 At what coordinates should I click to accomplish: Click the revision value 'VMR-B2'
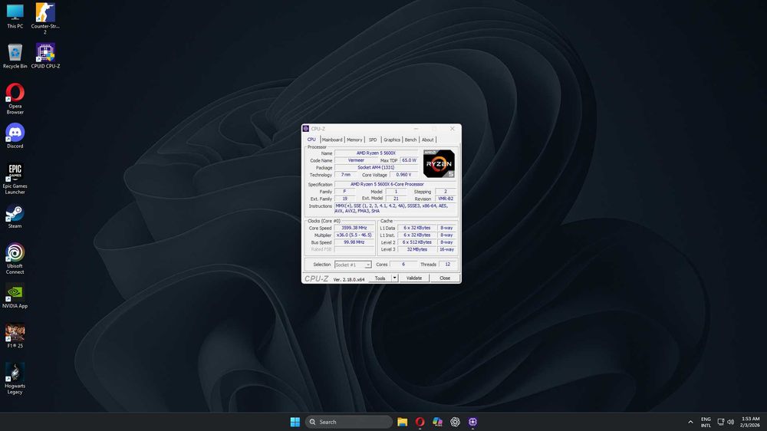(x=446, y=199)
